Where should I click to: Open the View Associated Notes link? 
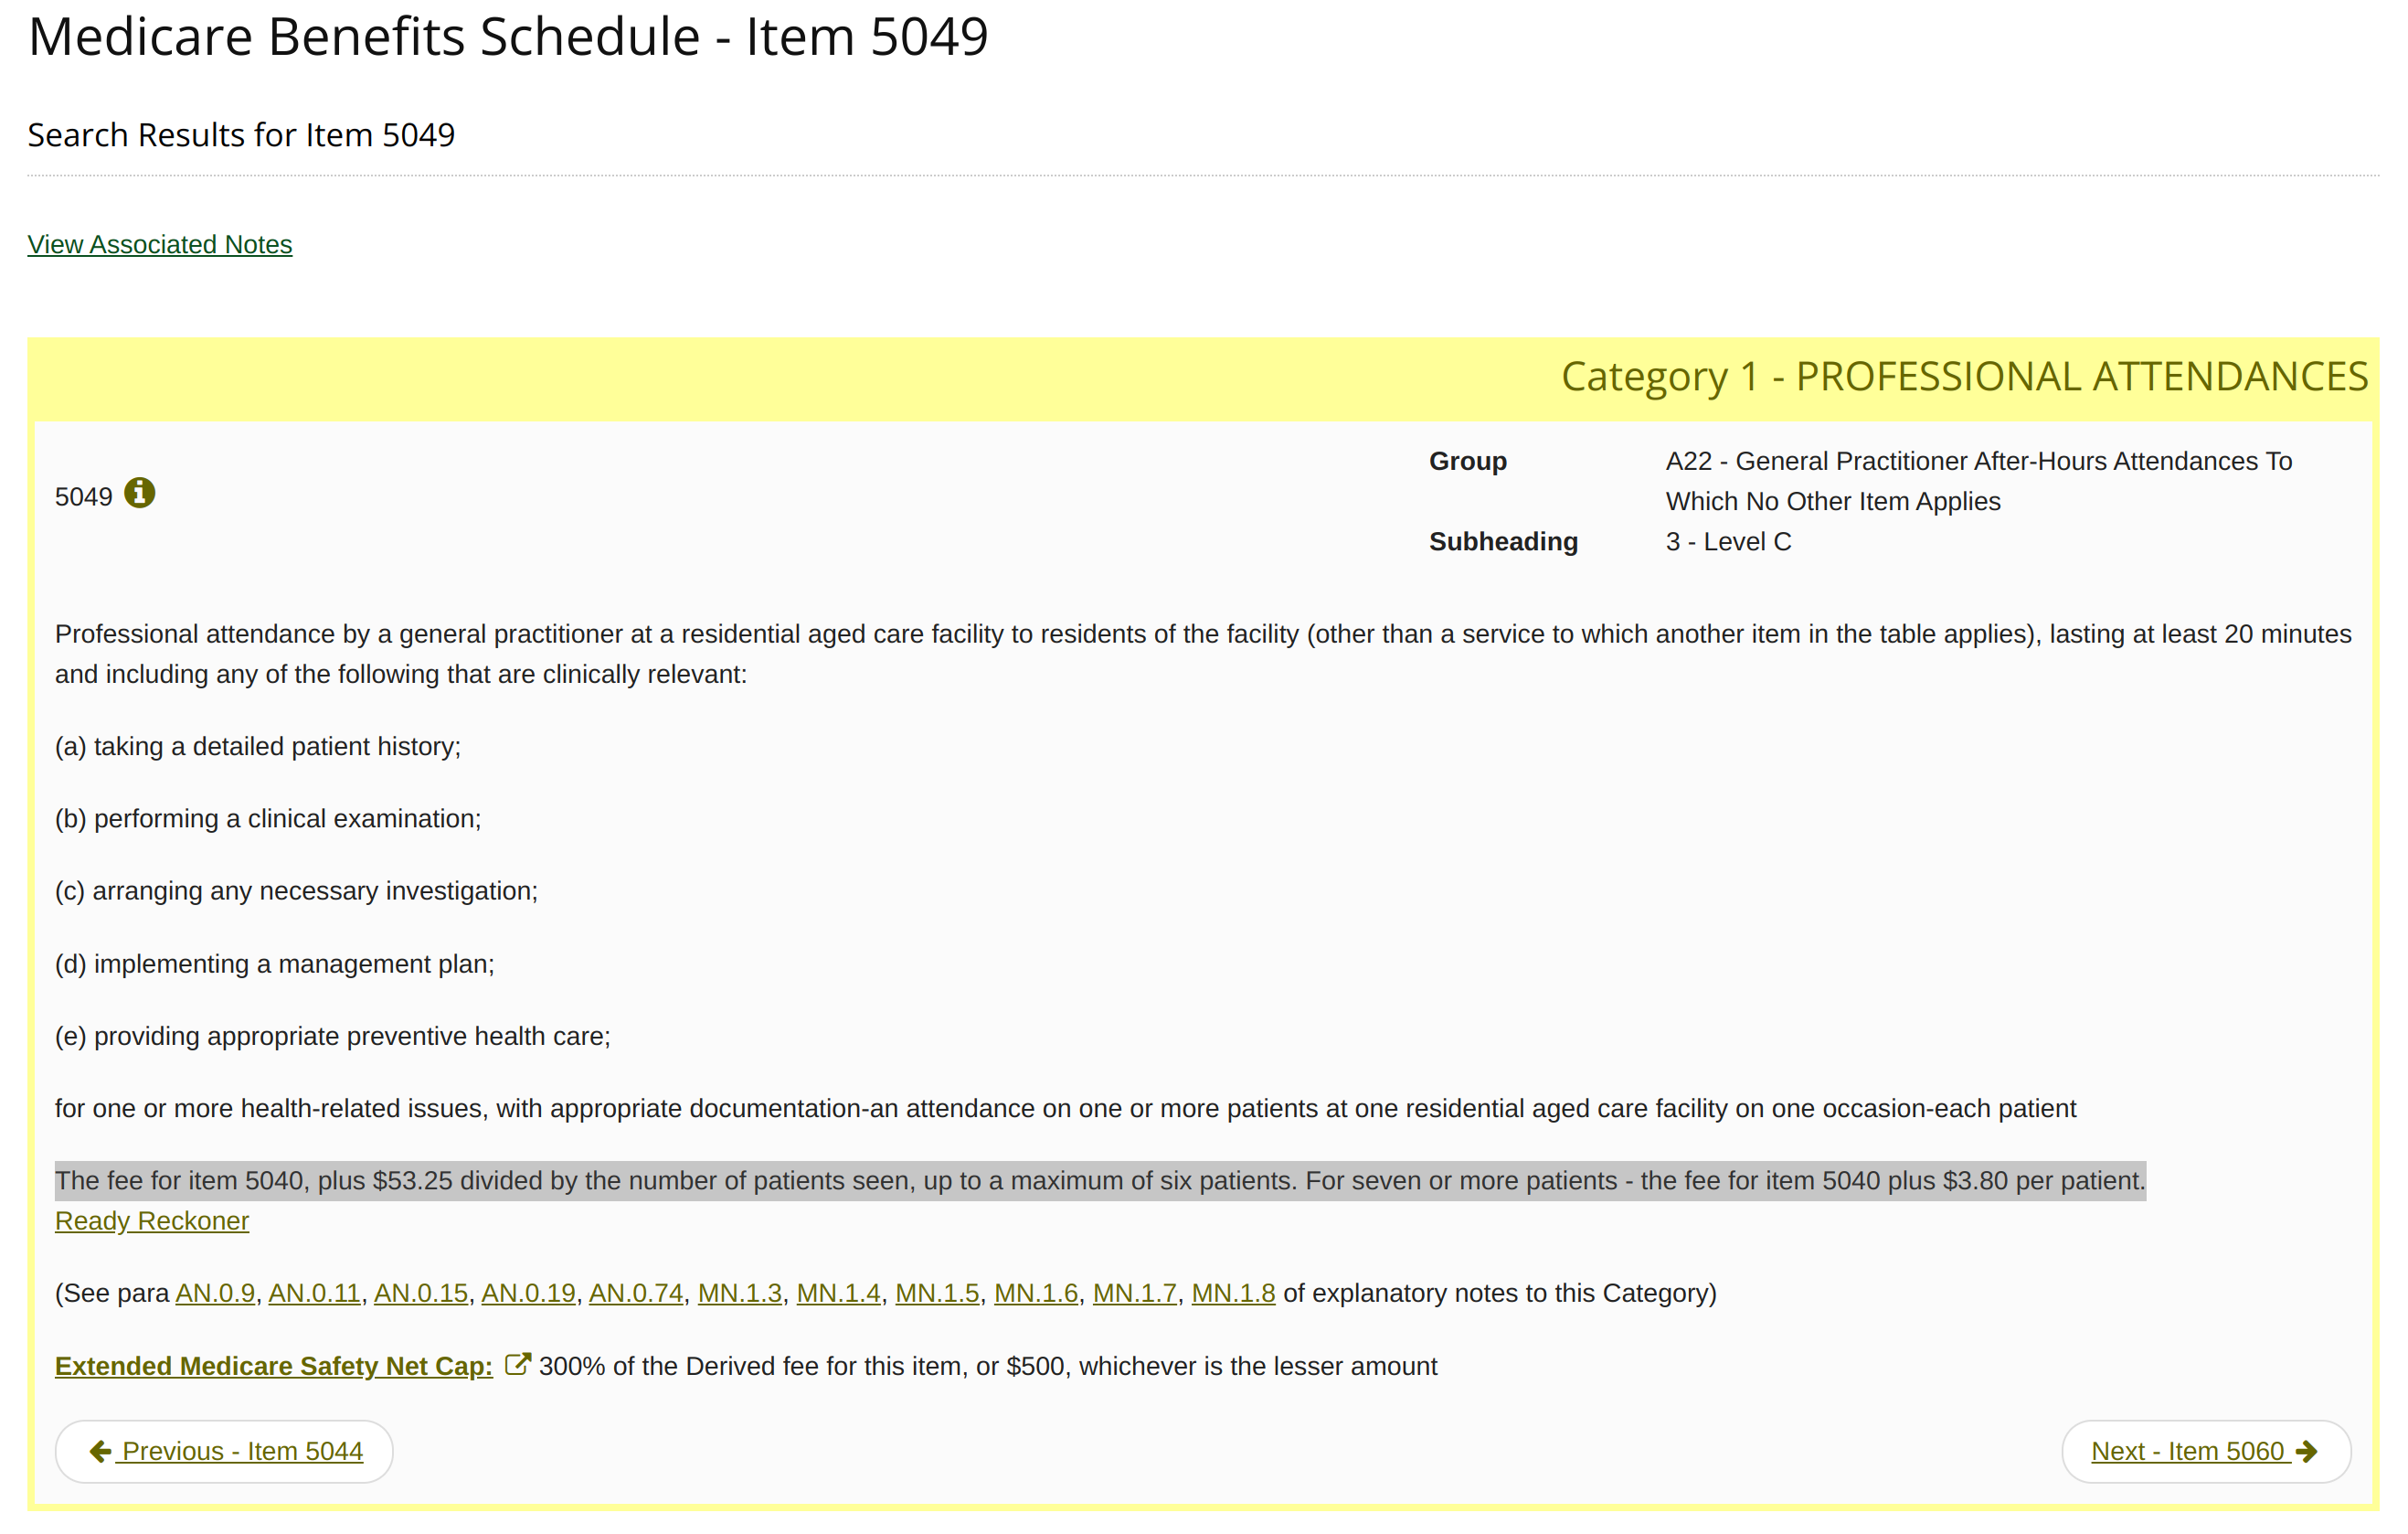pos(159,244)
